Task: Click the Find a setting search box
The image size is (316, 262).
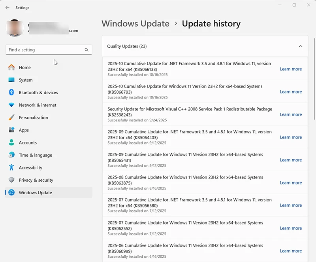Action: pyautogui.click(x=43, y=49)
